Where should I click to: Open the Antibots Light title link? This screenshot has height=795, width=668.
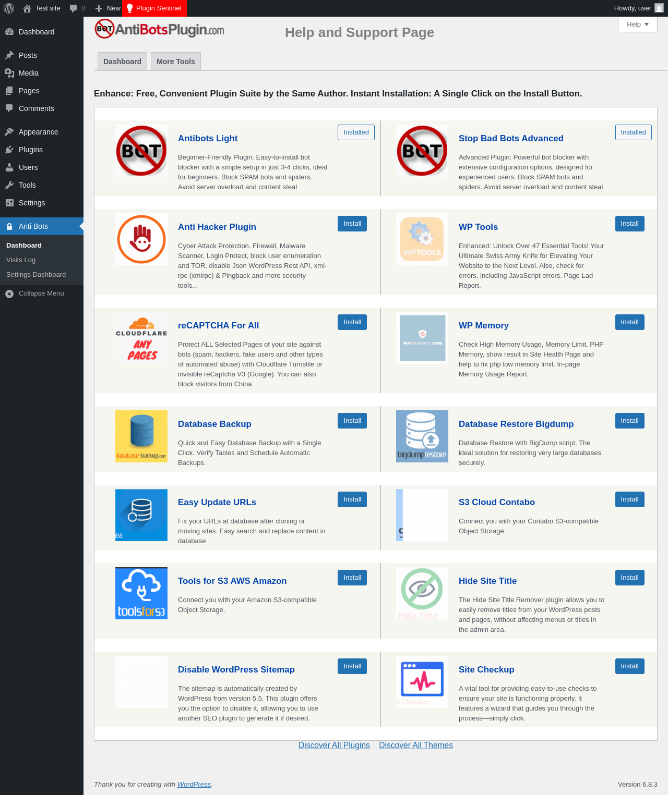pyautogui.click(x=208, y=138)
